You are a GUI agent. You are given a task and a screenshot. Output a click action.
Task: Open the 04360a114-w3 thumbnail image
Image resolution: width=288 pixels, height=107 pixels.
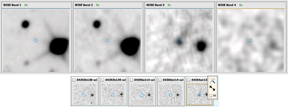coord(170,94)
